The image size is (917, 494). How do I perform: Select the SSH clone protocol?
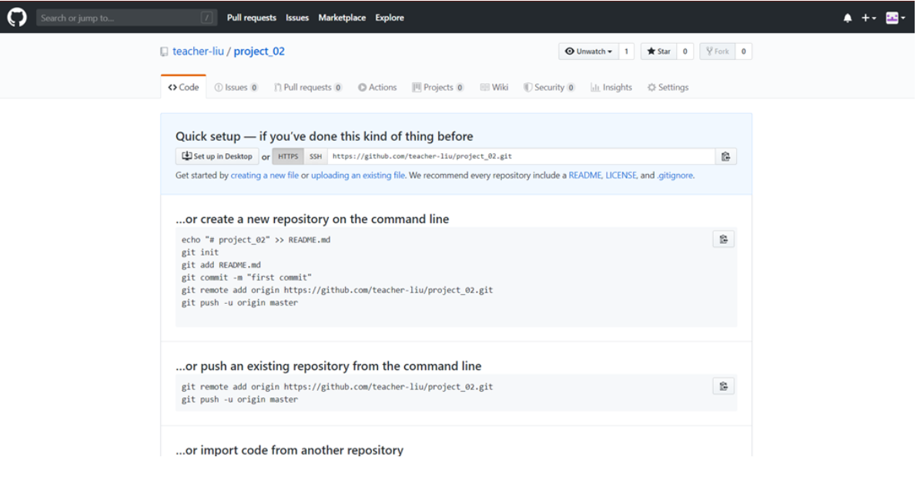[x=316, y=156]
